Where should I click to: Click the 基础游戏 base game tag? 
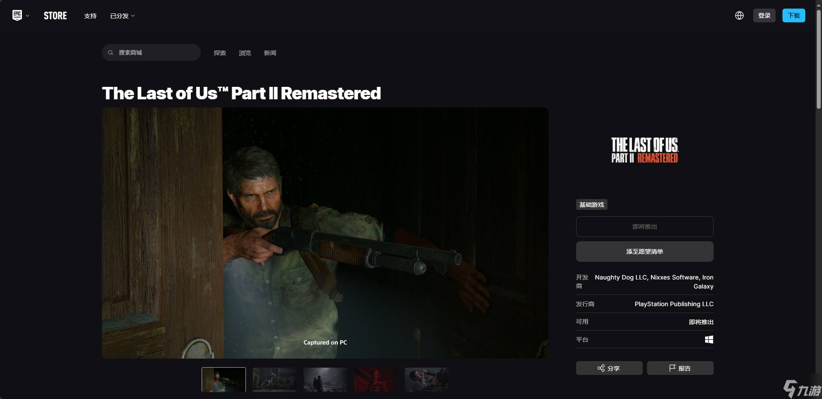pyautogui.click(x=592, y=205)
